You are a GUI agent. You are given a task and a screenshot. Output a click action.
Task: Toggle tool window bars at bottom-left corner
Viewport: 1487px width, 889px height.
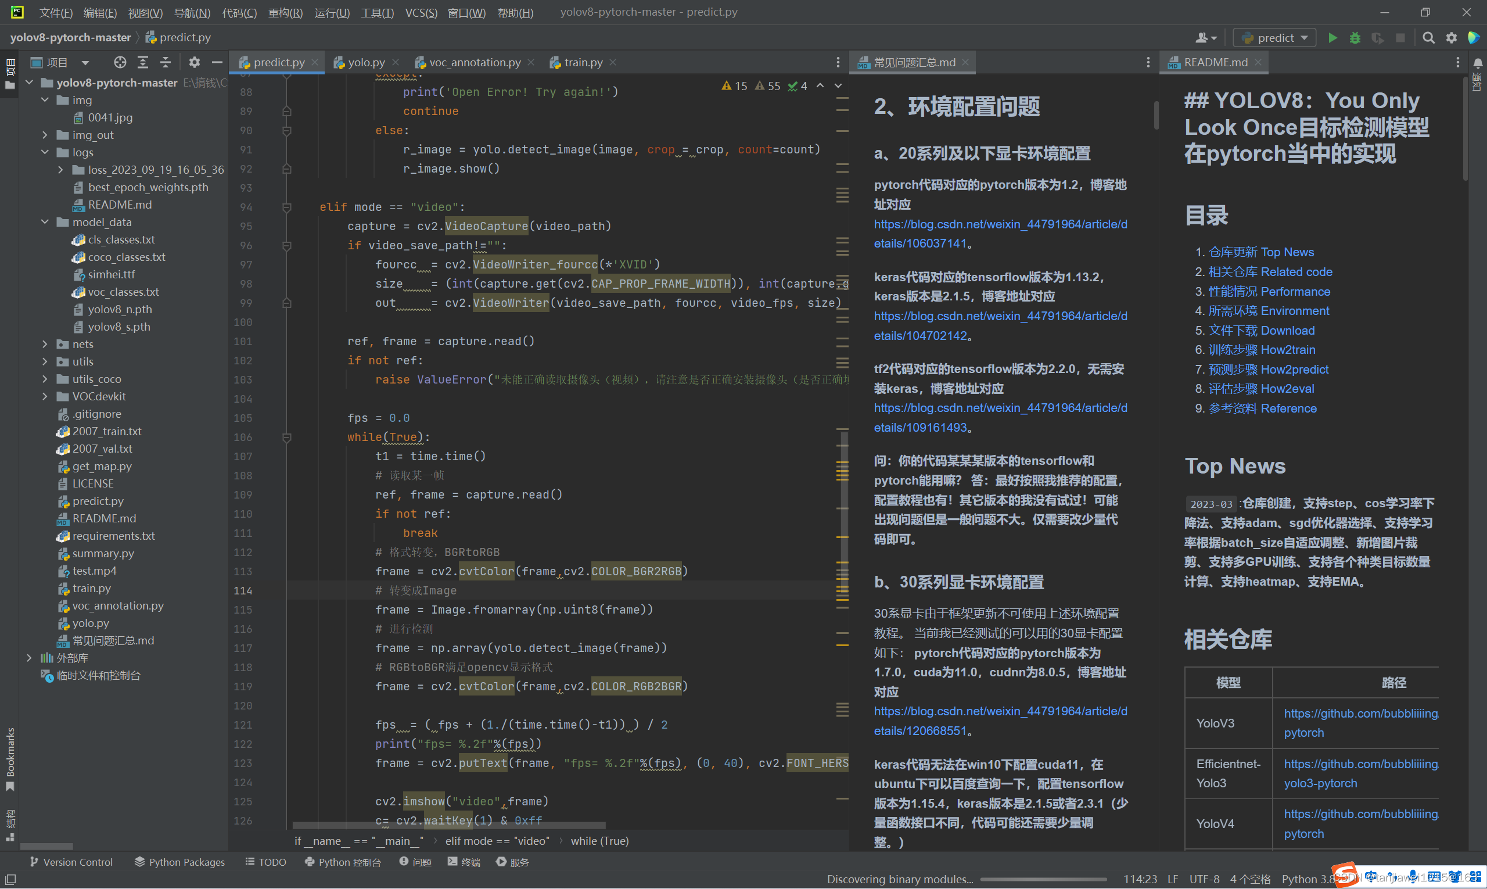(x=10, y=879)
